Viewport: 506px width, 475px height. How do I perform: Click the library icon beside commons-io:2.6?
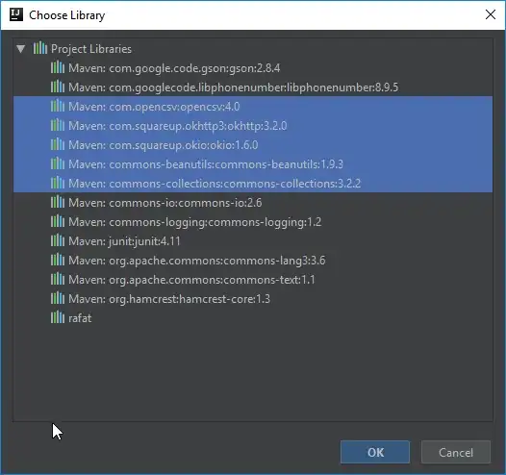[x=58, y=202]
